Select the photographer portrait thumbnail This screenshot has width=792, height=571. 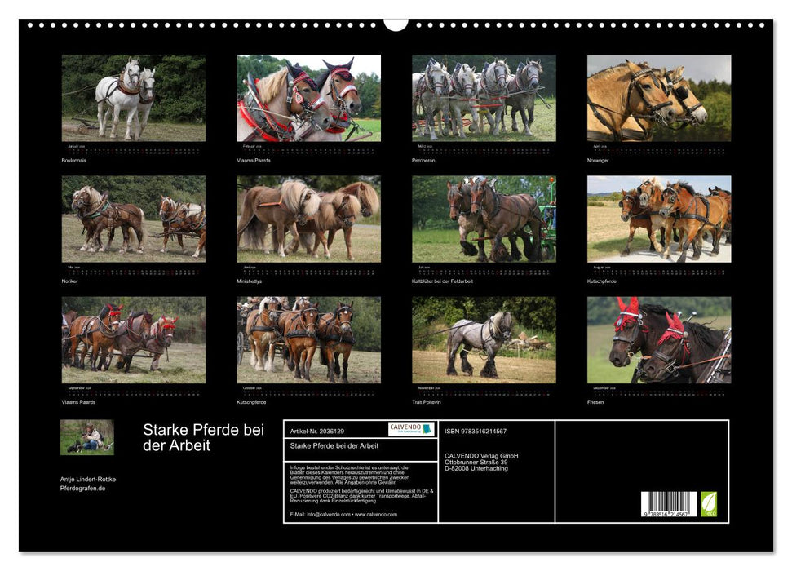coord(87,437)
